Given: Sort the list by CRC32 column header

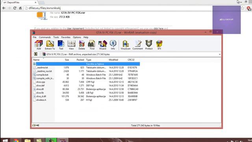Looking at the screenshot, I should point(131,60).
